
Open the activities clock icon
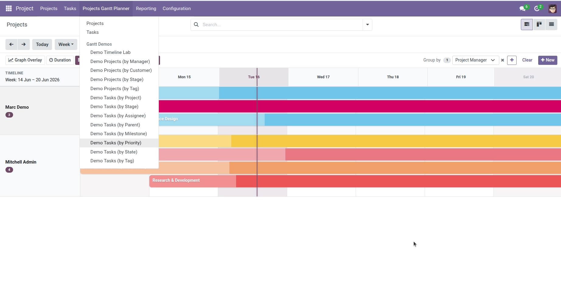[x=538, y=8]
